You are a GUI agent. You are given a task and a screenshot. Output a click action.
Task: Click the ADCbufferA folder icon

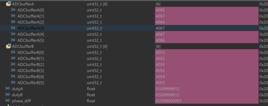tap(9, 4)
